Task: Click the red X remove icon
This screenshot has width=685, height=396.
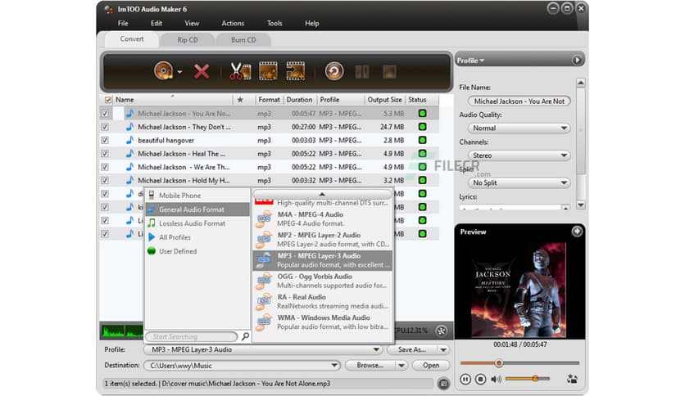Action: [x=202, y=71]
